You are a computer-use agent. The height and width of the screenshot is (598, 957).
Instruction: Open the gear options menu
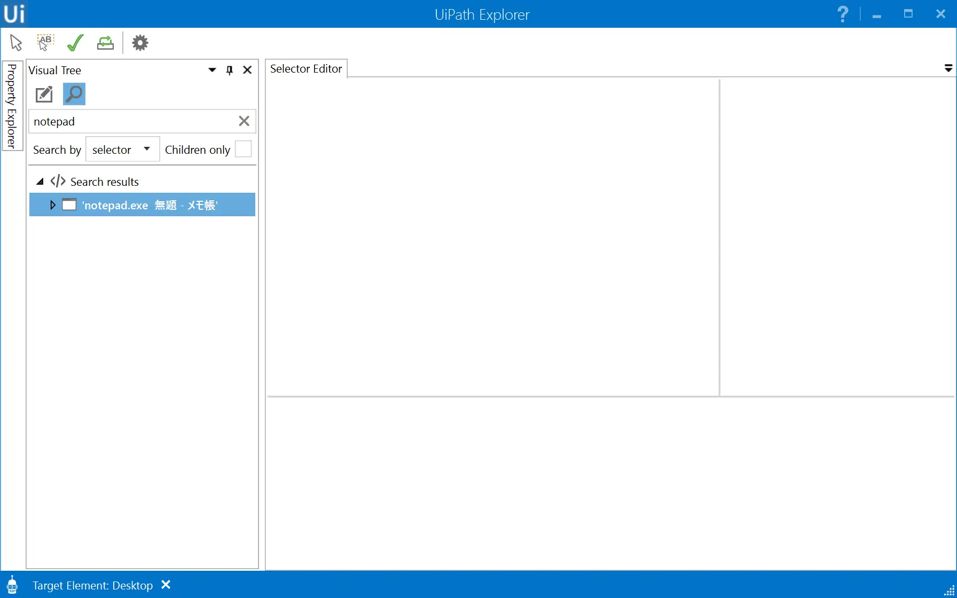click(x=140, y=43)
